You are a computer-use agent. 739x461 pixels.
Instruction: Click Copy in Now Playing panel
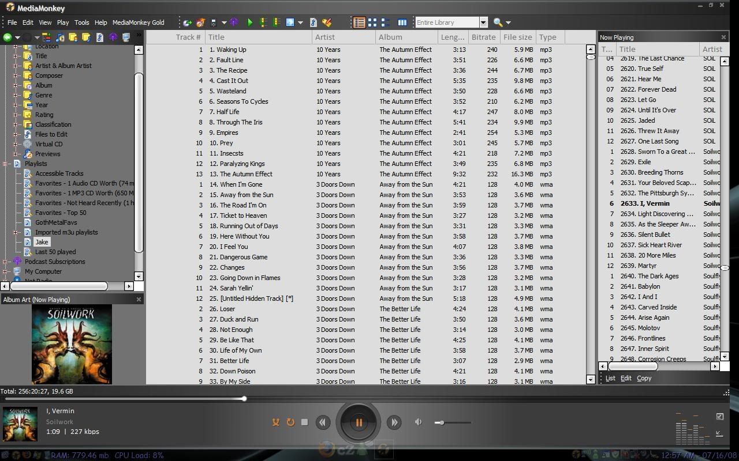(644, 378)
